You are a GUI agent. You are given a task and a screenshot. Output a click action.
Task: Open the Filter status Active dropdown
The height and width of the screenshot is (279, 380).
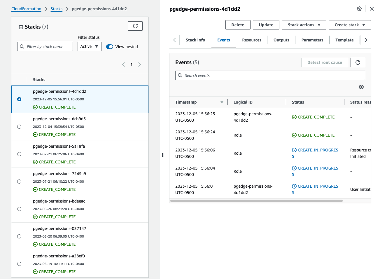point(89,46)
